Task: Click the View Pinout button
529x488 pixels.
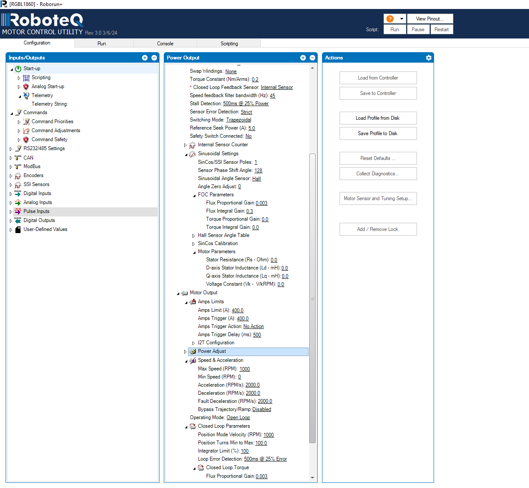Action: point(430,19)
